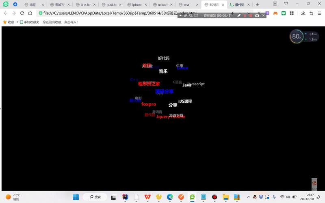
Task: Open the red recorder app taskbar icon
Action: point(214,197)
